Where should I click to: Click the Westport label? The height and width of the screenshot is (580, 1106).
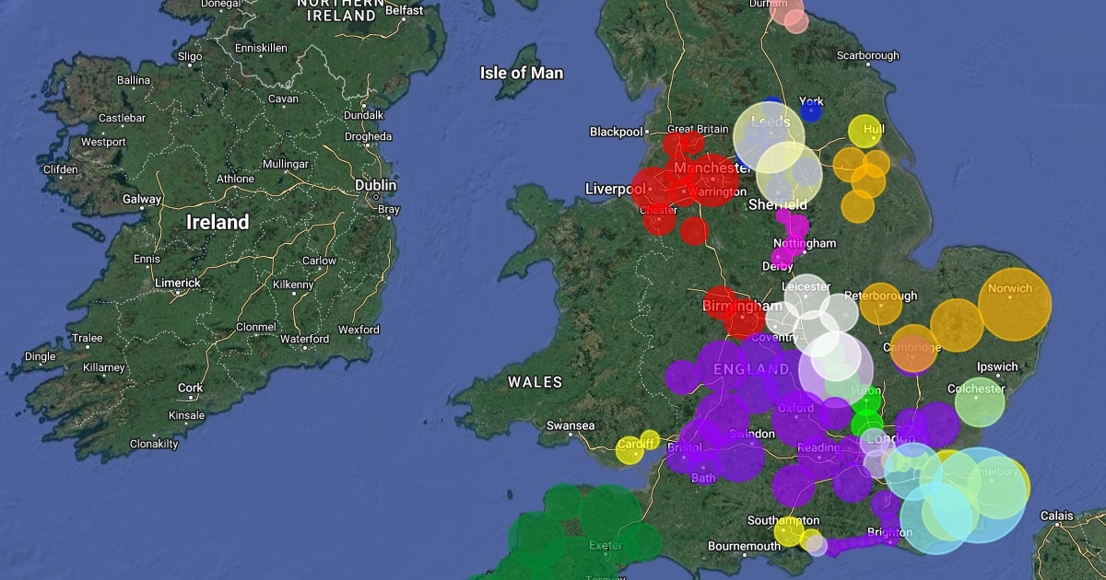coord(103,142)
